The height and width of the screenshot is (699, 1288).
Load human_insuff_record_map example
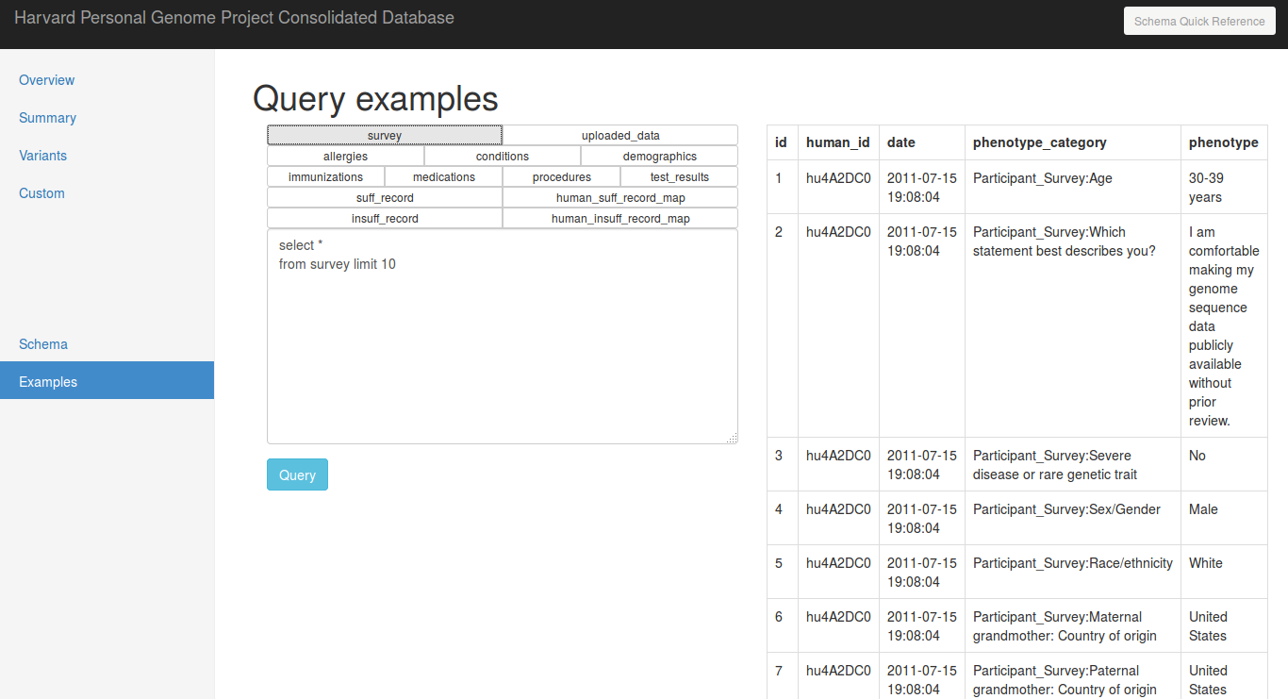point(620,219)
